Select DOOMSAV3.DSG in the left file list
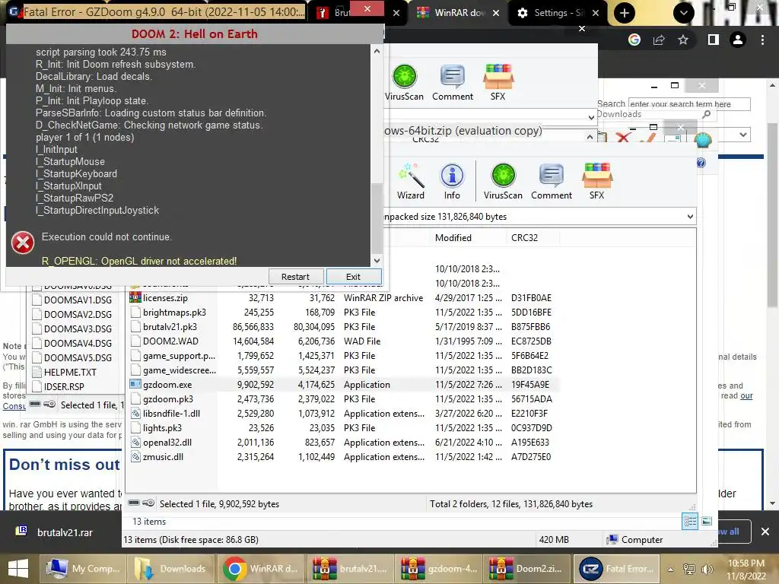 [72, 328]
